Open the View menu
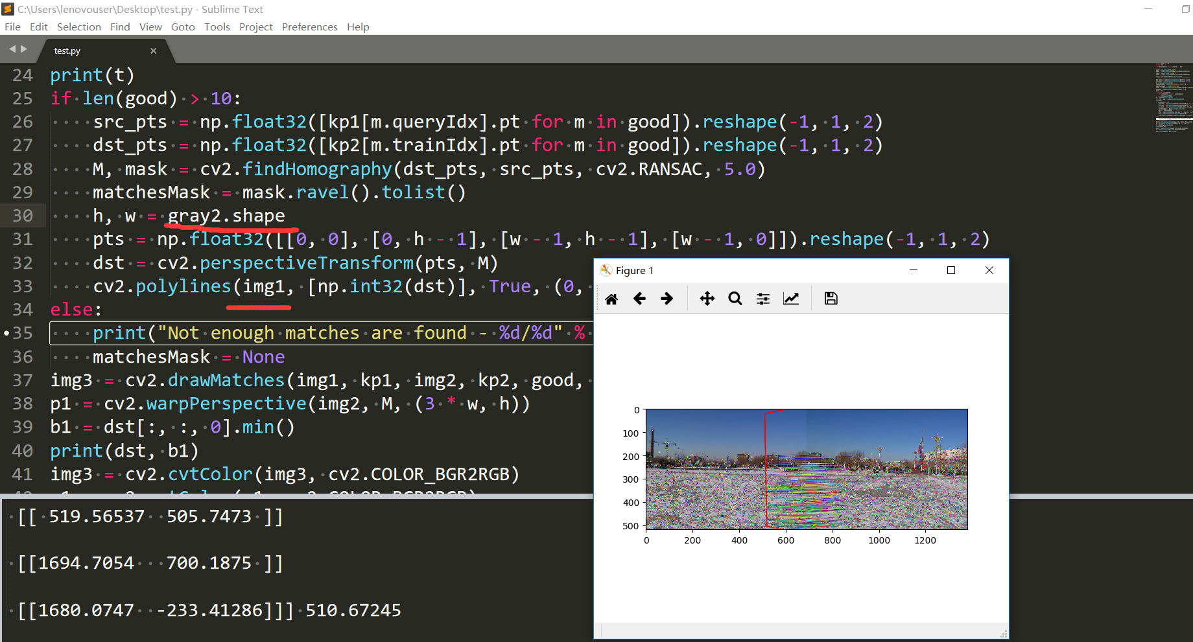The image size is (1193, 642). [x=150, y=27]
